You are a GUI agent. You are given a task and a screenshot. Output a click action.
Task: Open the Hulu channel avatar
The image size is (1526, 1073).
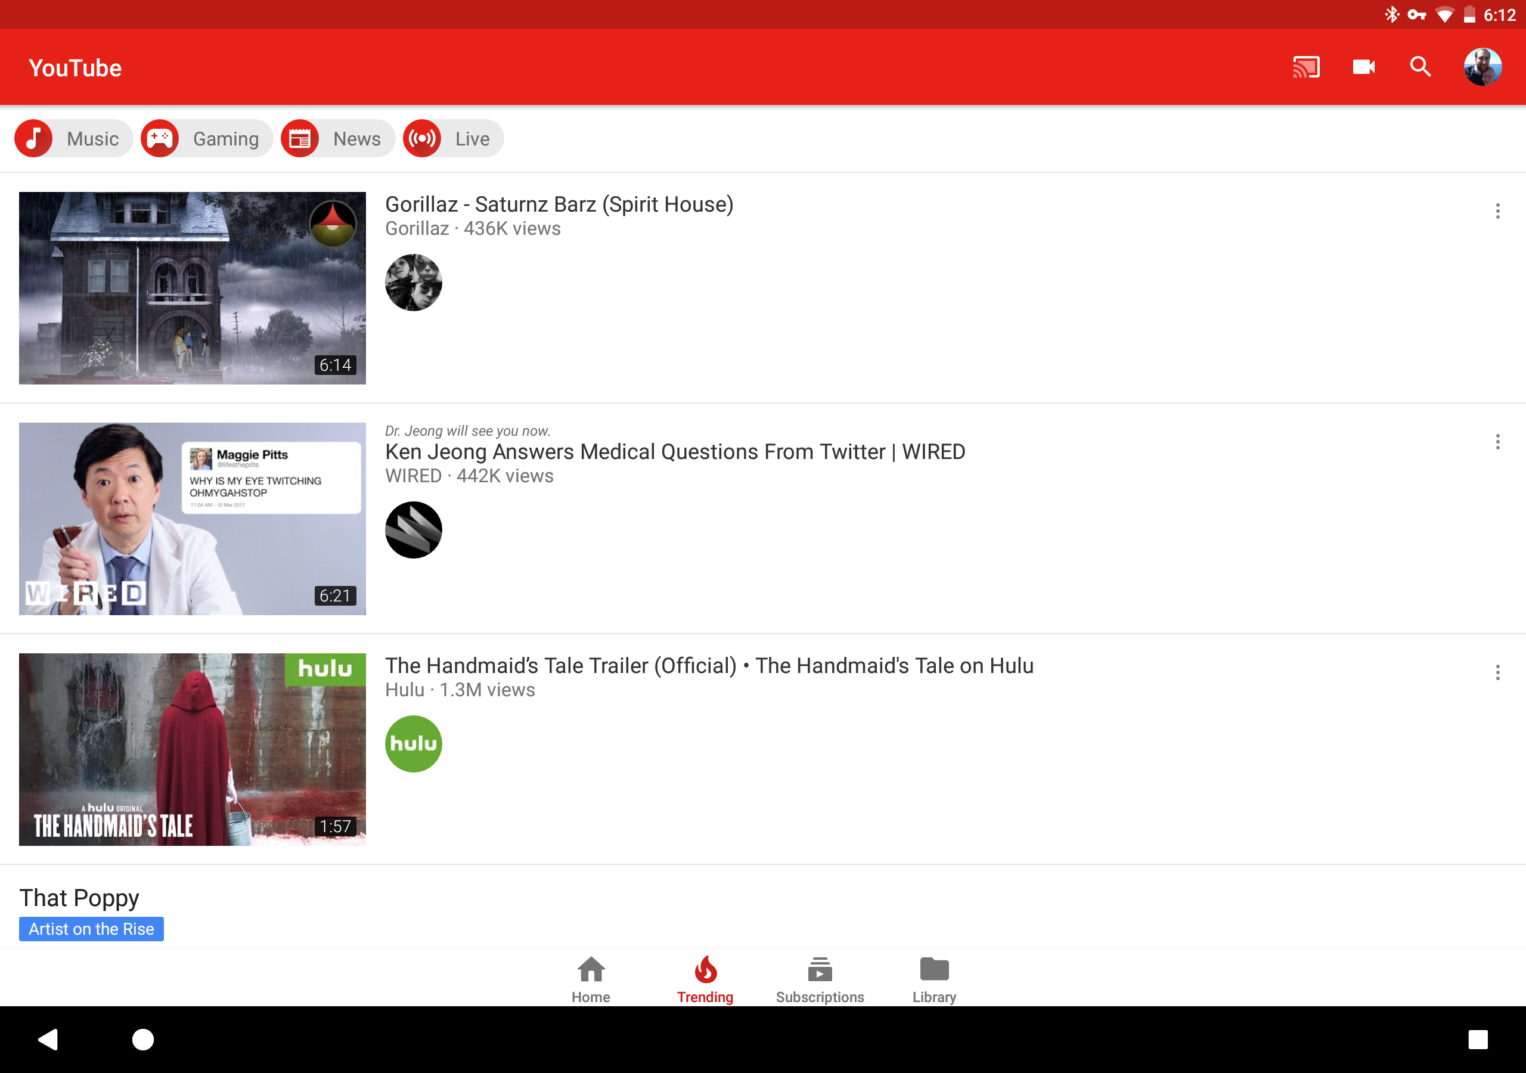click(x=414, y=743)
